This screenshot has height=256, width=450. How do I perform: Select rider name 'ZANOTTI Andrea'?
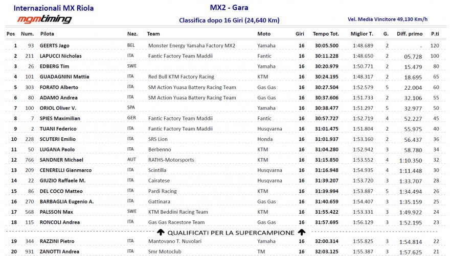point(59,252)
